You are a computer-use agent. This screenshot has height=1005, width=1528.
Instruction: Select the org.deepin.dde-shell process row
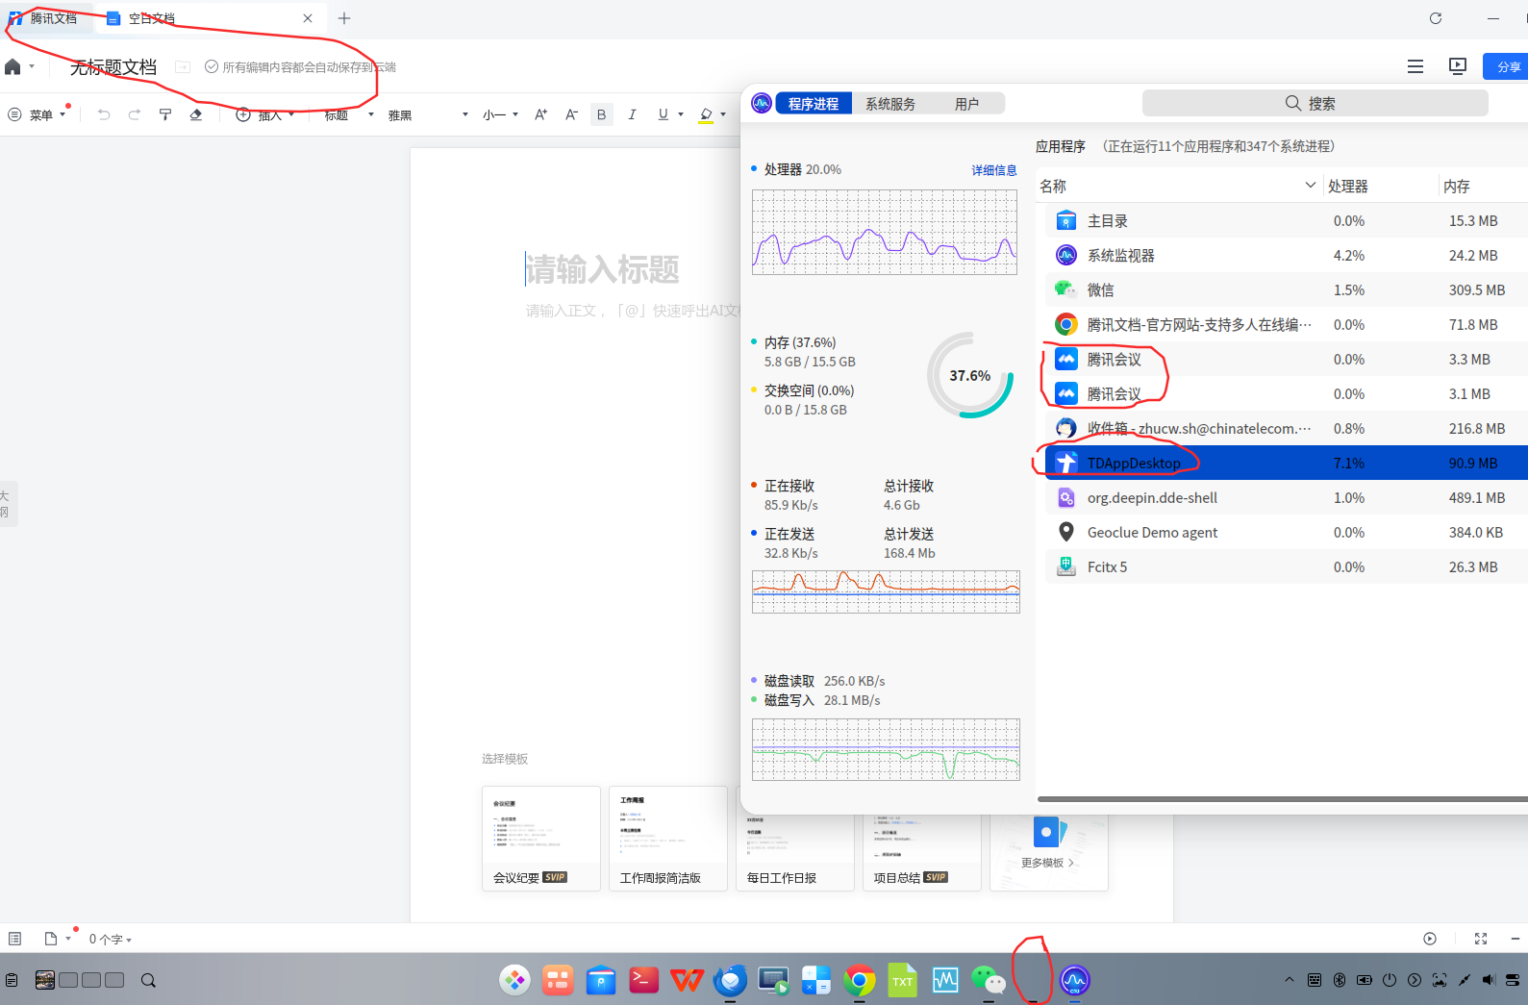point(1287,498)
